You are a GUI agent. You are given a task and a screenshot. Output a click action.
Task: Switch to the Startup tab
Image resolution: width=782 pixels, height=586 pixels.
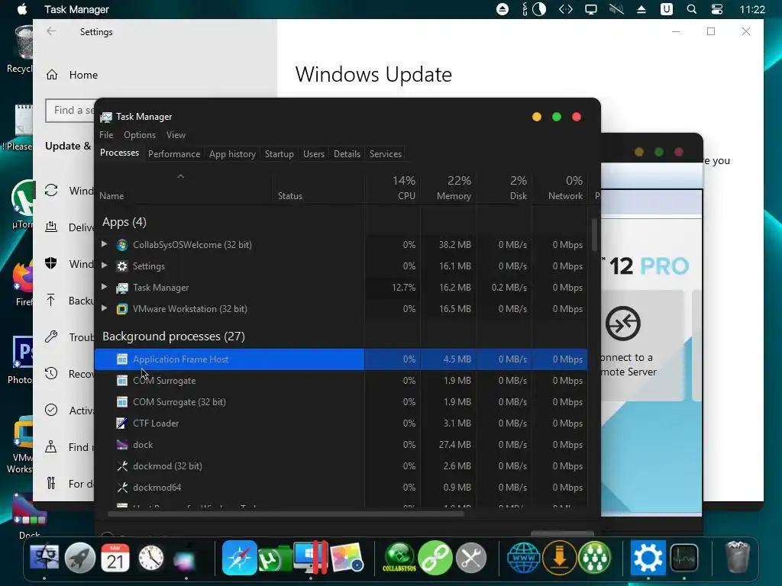click(280, 154)
